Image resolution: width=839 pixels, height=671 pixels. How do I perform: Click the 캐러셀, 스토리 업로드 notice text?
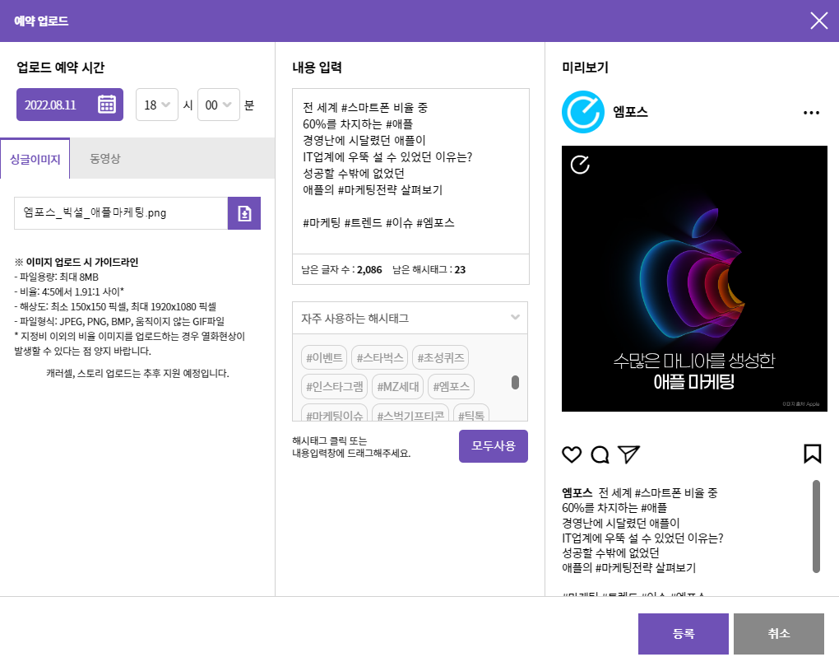137,373
